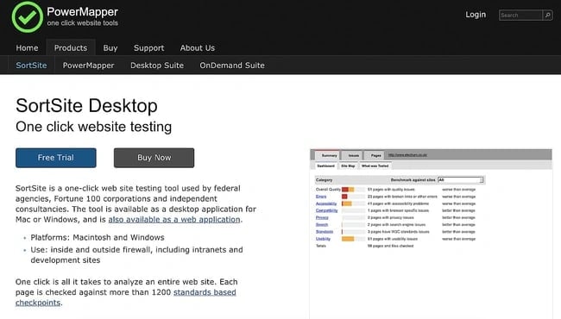Follow the 'also available as a web application' link
The image size is (561, 319).
[174, 219]
